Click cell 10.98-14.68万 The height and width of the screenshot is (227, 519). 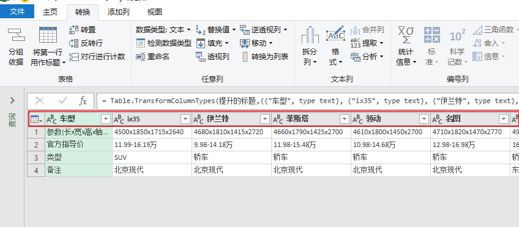[390, 145]
